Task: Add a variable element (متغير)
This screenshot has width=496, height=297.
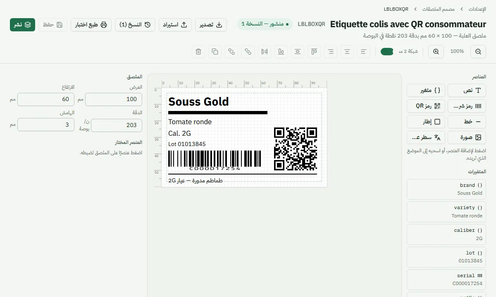Action: pos(426,90)
